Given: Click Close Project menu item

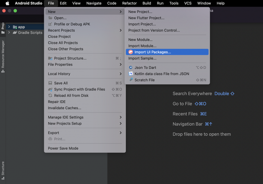Looking at the screenshot, I should click(x=85, y=36).
